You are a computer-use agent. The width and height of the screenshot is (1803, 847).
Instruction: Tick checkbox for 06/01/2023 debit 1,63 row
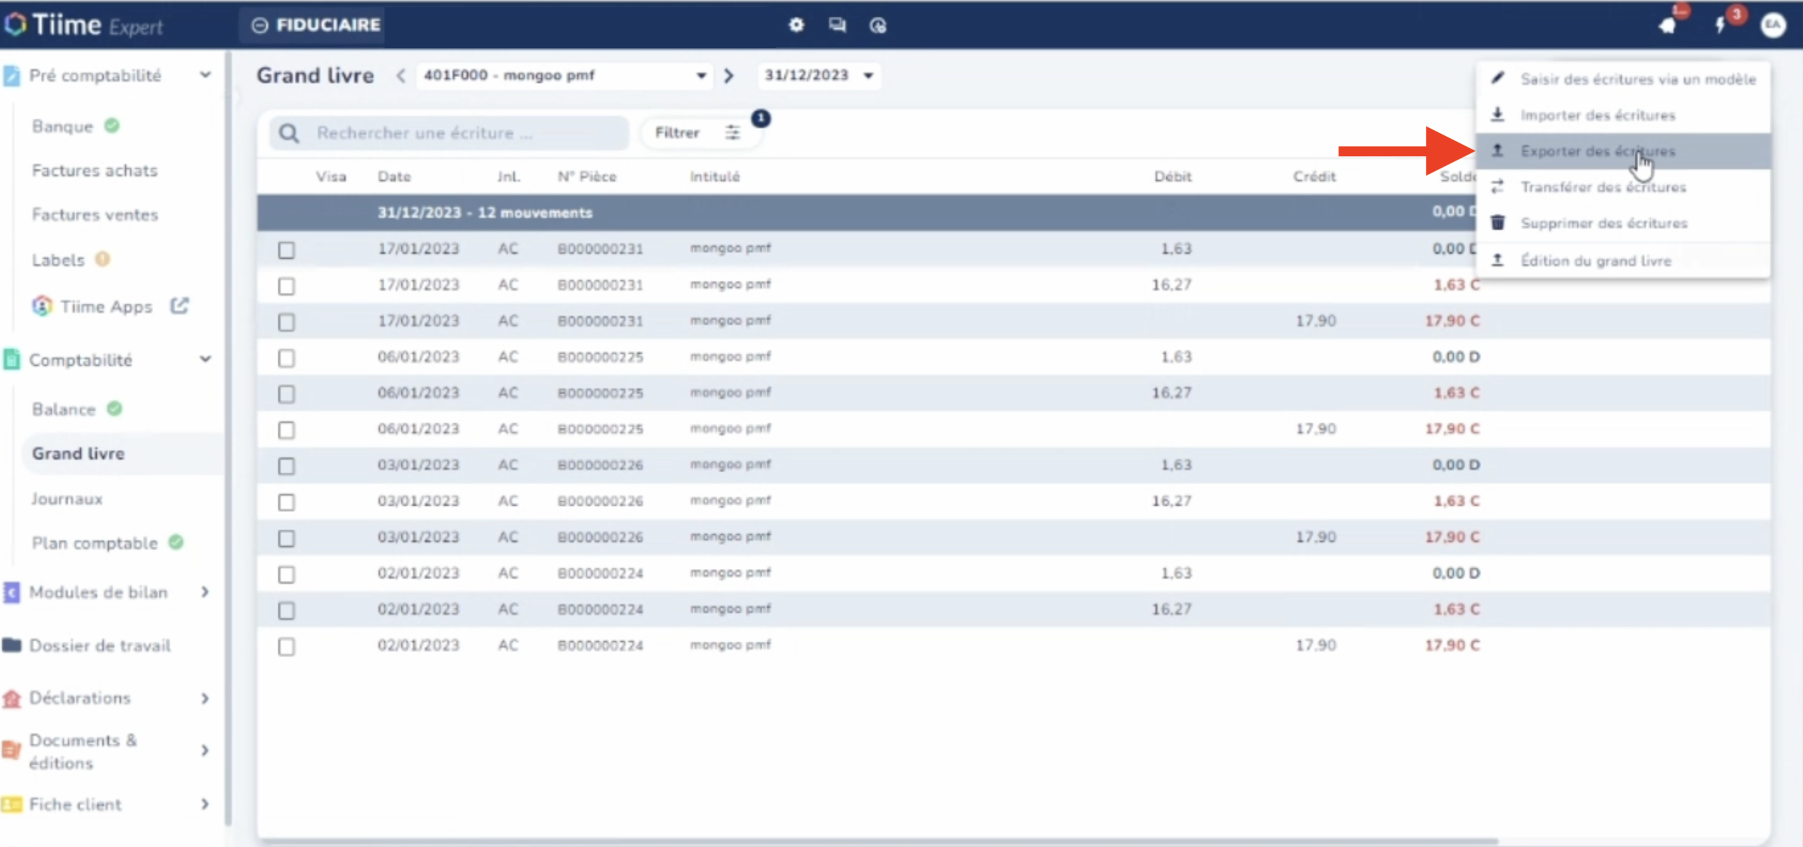tap(286, 357)
